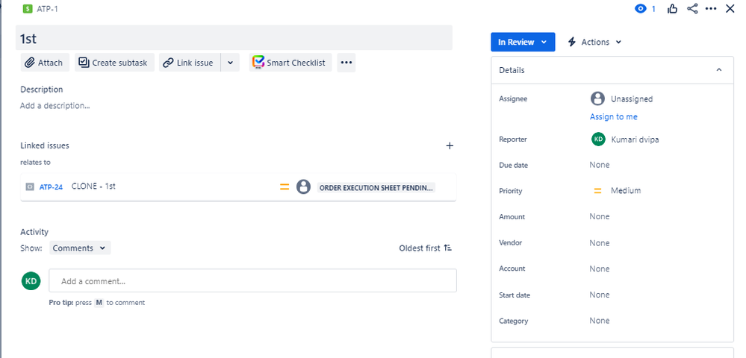The height and width of the screenshot is (358, 746).
Task: Click the KD reporter avatar
Action: click(x=598, y=139)
